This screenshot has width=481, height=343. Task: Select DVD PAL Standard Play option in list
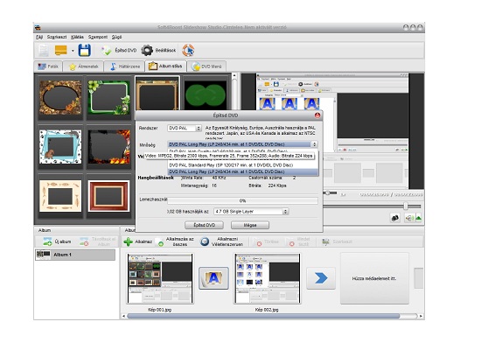[x=243, y=165]
